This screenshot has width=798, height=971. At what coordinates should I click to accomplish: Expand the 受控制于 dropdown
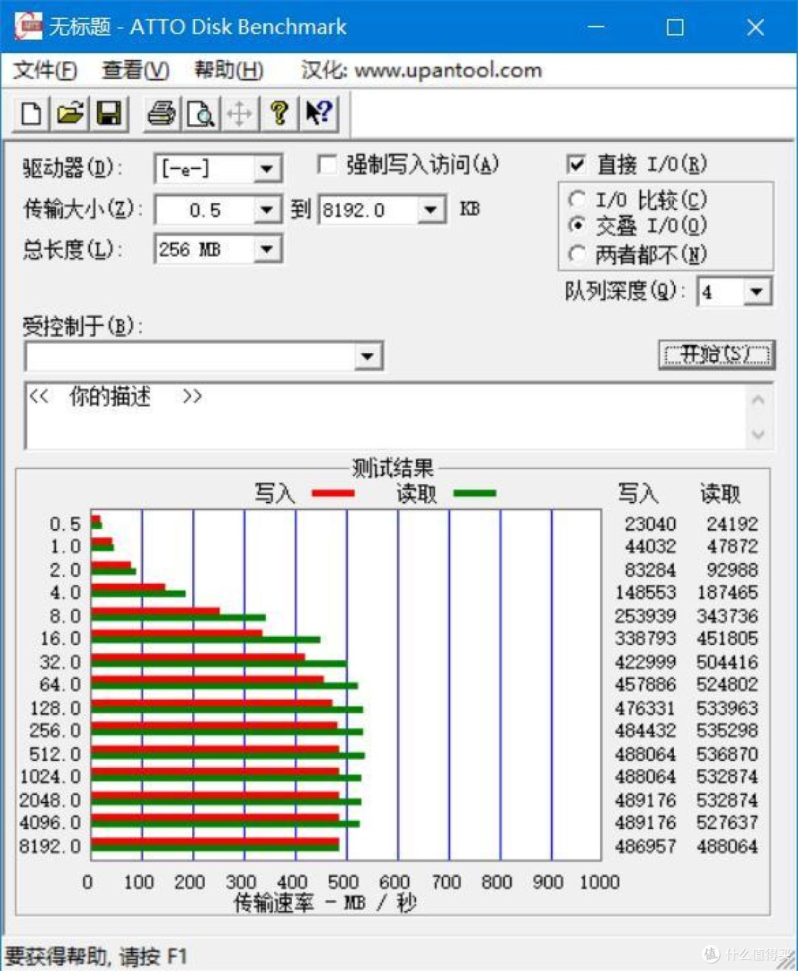coord(367,357)
